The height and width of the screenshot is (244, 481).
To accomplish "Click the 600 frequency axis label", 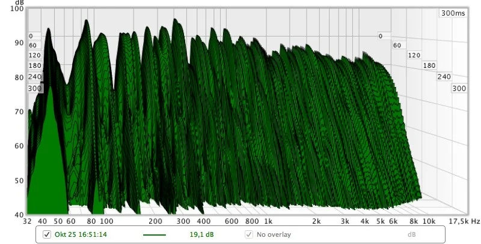I will 231,221.
